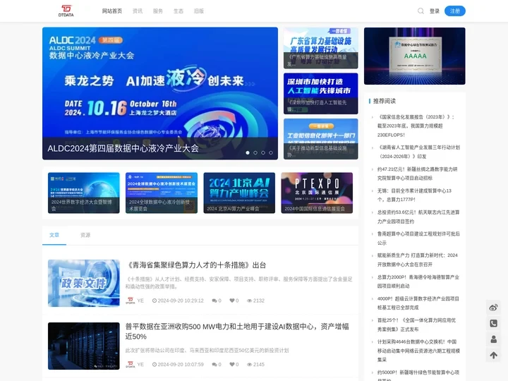The height and width of the screenshot is (381, 508).
Task: Open 服务 navigation menu item
Action: click(x=158, y=11)
